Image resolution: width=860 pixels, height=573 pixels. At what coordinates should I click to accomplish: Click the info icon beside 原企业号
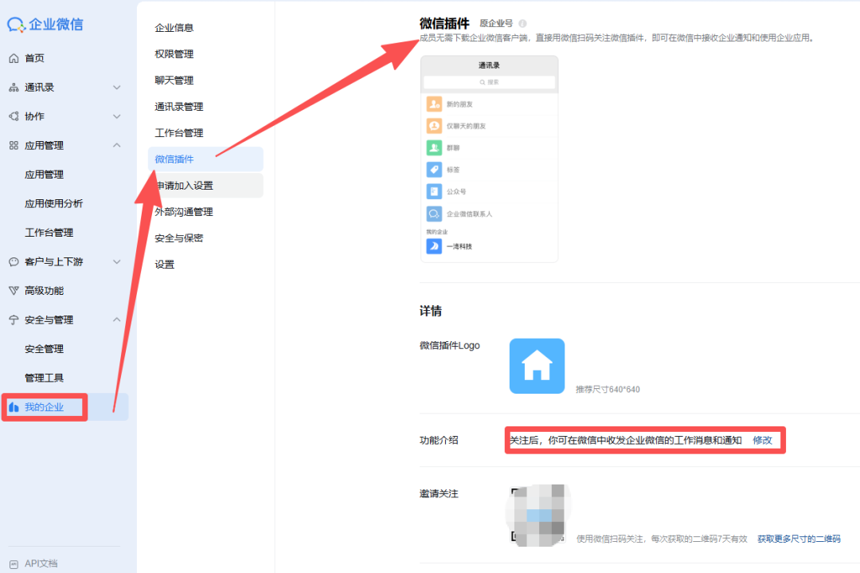[x=522, y=23]
